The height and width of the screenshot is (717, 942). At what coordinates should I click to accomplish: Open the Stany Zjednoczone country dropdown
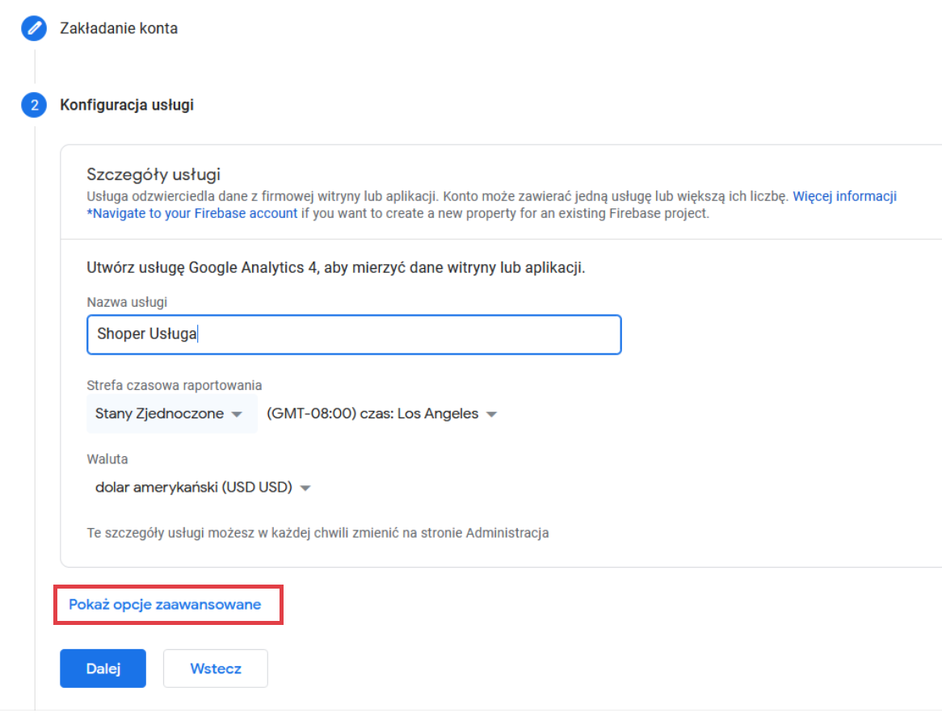pos(172,413)
